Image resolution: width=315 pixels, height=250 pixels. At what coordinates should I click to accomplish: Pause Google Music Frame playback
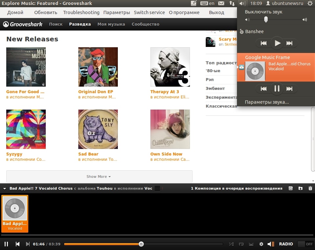277,89
